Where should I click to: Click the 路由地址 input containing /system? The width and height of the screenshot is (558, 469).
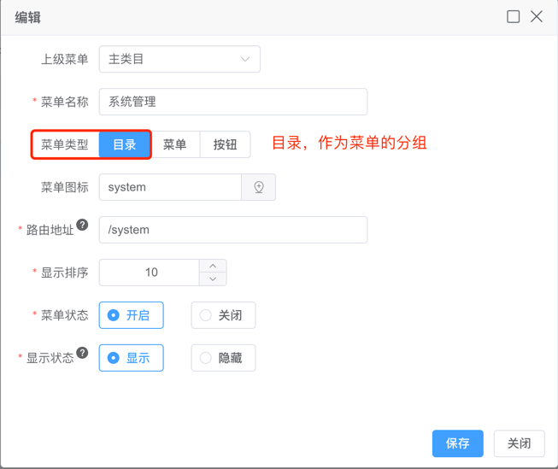232,230
